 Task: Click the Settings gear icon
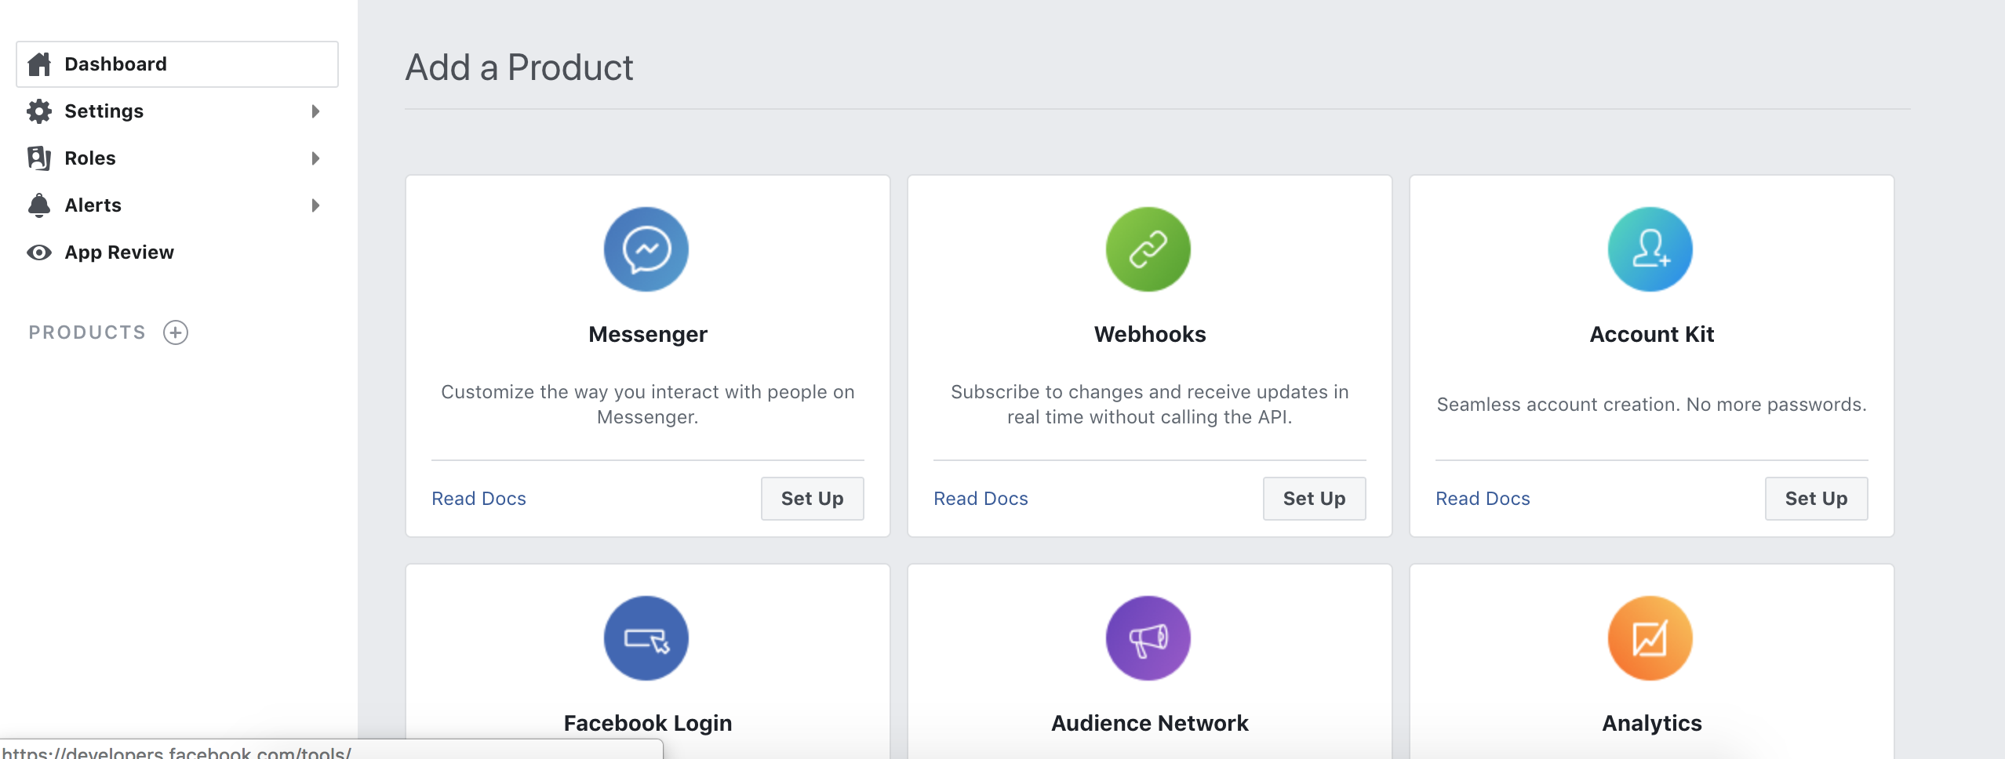(x=39, y=111)
